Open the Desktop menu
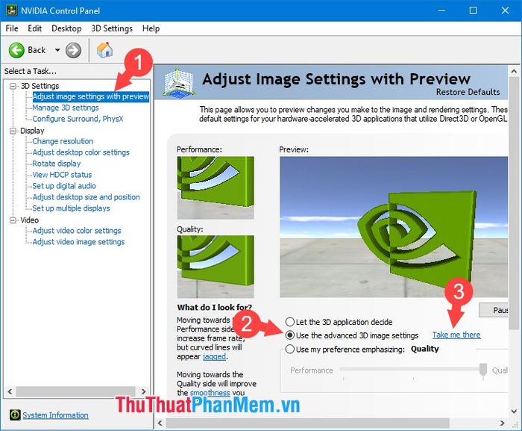The height and width of the screenshot is (431, 522). click(66, 28)
